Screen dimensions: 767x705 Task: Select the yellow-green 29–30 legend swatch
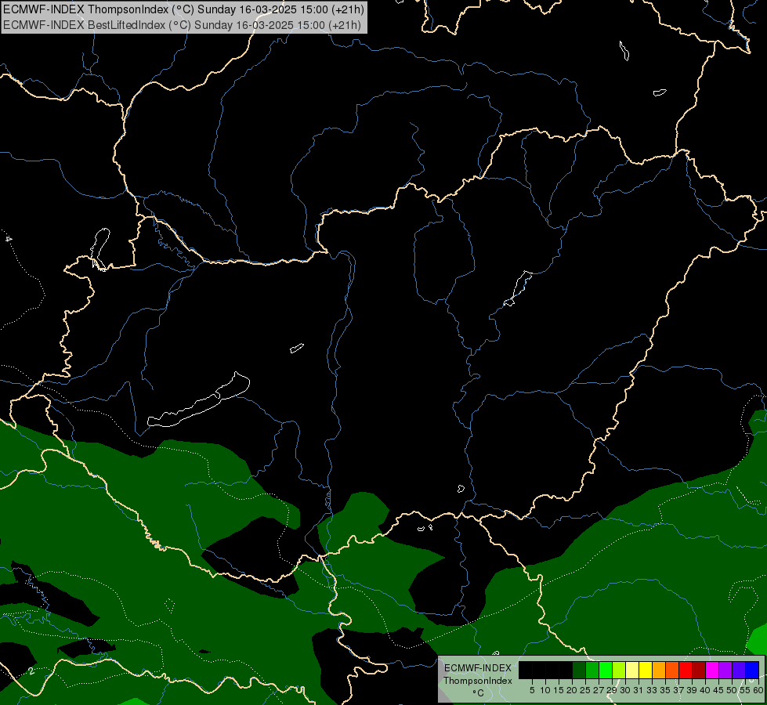[x=619, y=670]
